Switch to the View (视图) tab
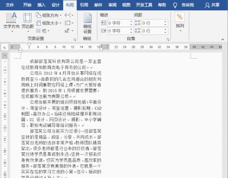The width and height of the screenshot is (228, 178). (x=126, y=5)
